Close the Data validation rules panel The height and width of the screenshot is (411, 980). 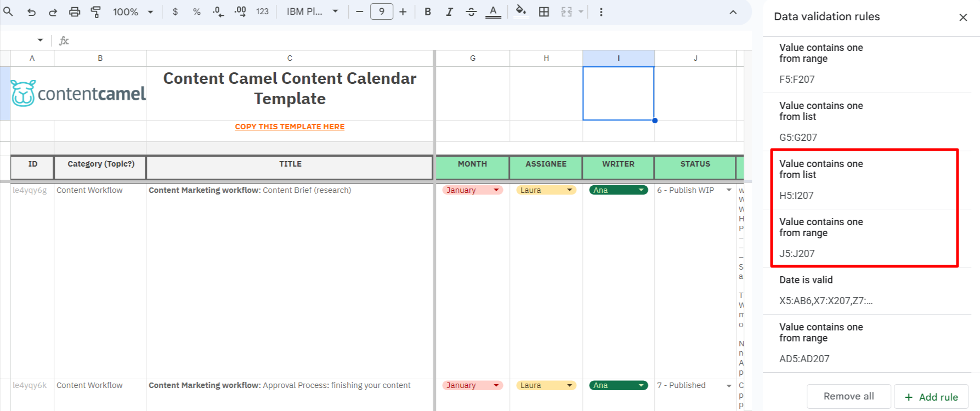point(963,17)
